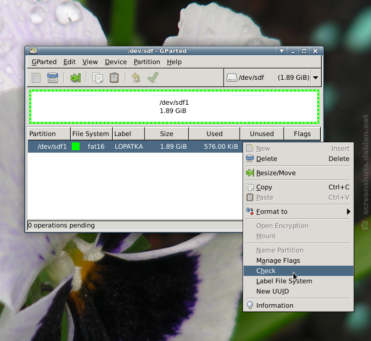Click the green arrow icon beside Resize/Move

(250, 173)
